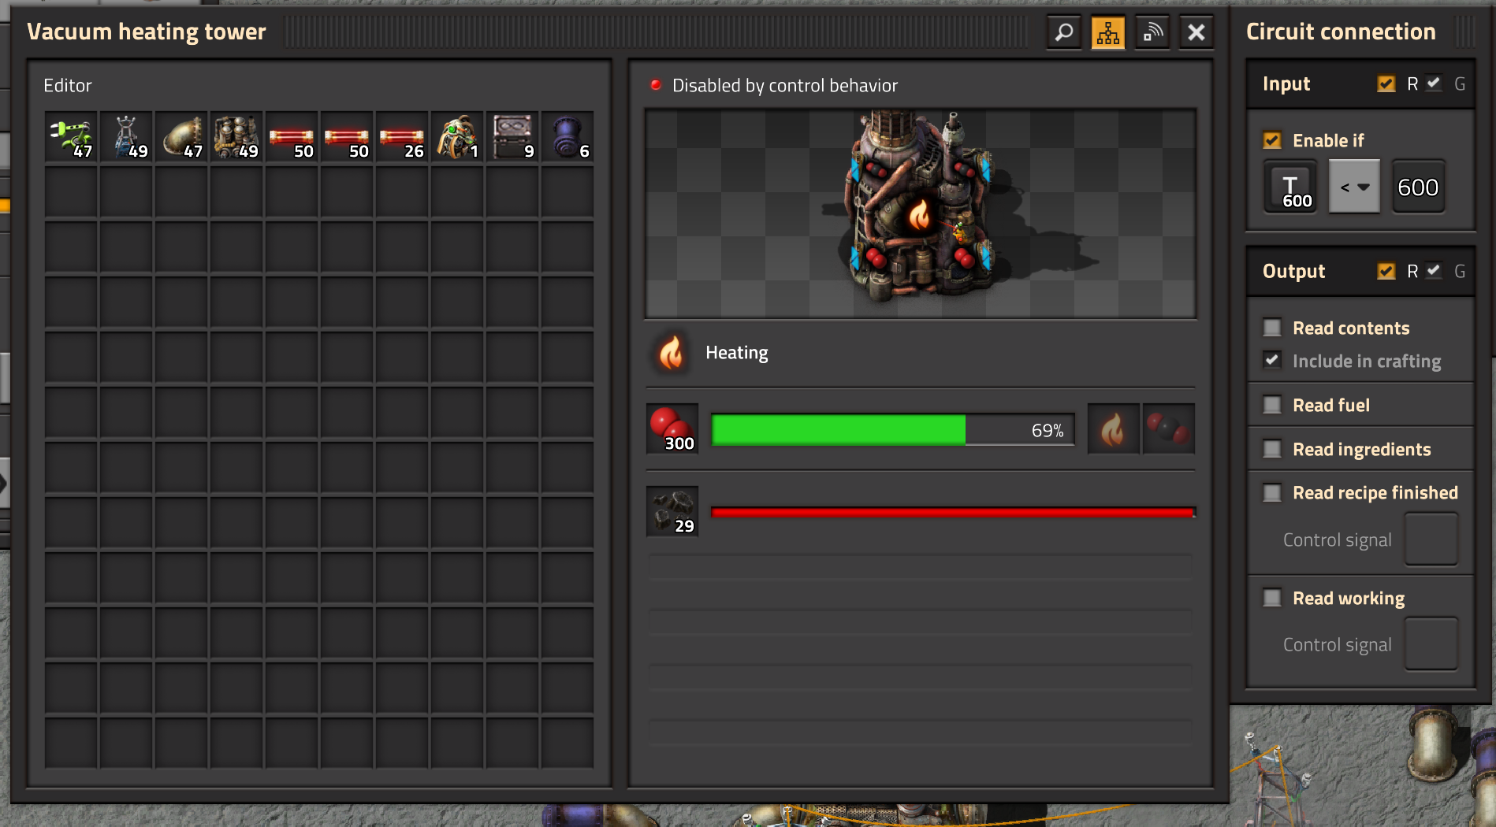Click the red balls ingredient slot with 300
The width and height of the screenshot is (1496, 827).
[672, 429]
